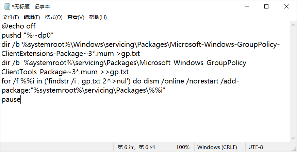Open the 帮助(H) menu
Viewport: 297px width, 152px height.
coord(98,17)
